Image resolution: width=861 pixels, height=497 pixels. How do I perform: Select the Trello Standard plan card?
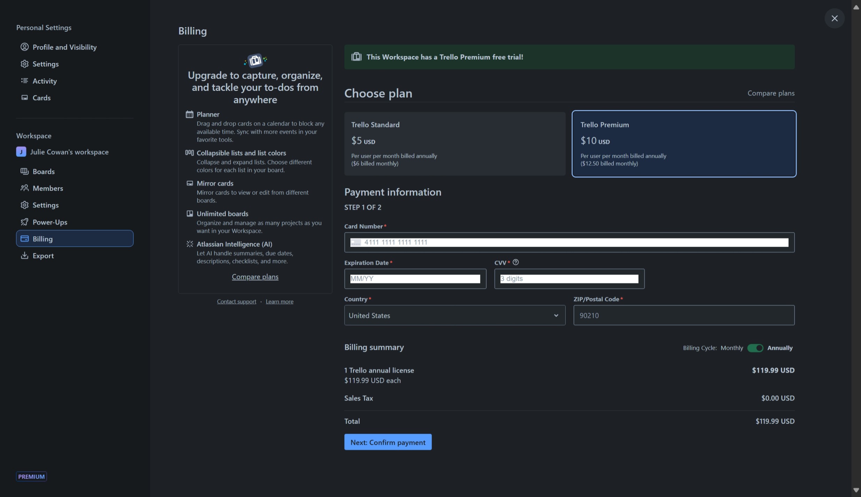tap(455, 144)
